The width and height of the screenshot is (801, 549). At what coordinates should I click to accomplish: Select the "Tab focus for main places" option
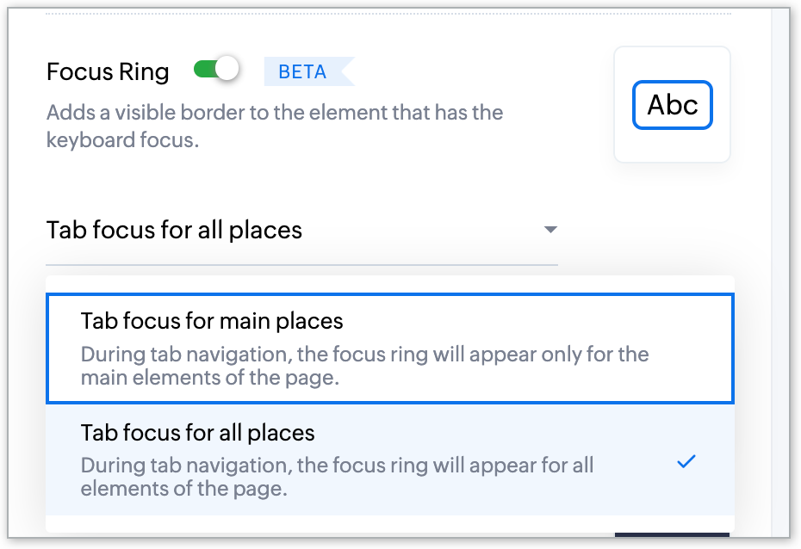point(212,322)
